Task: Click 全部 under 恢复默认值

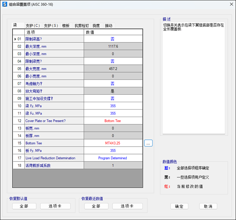Action: (x=24, y=206)
